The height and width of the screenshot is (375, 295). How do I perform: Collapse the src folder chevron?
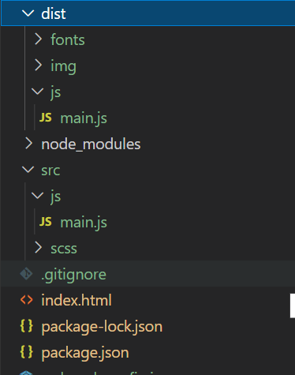(28, 170)
